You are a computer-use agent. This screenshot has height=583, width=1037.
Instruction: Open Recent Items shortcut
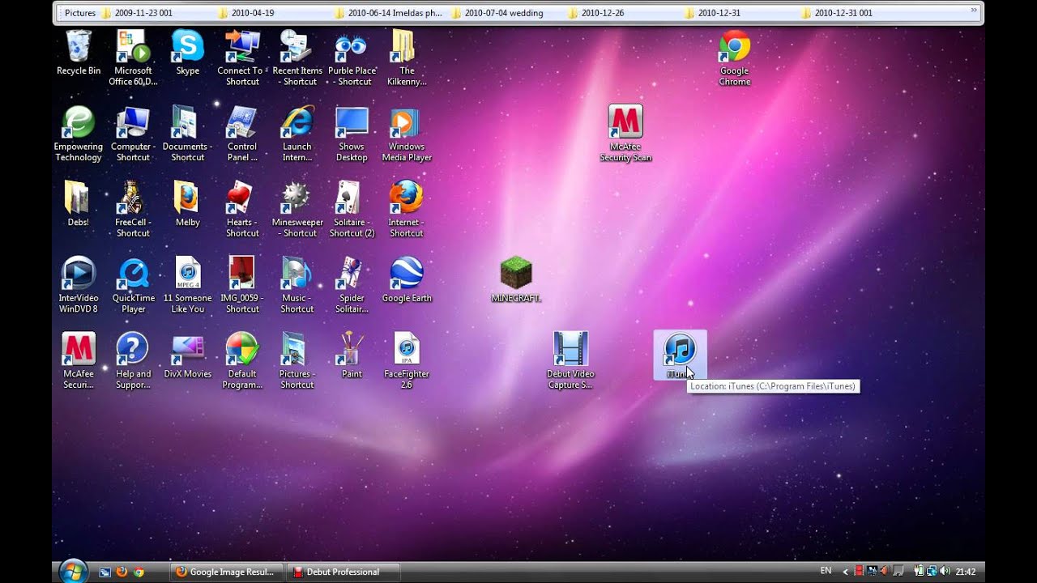[297, 58]
